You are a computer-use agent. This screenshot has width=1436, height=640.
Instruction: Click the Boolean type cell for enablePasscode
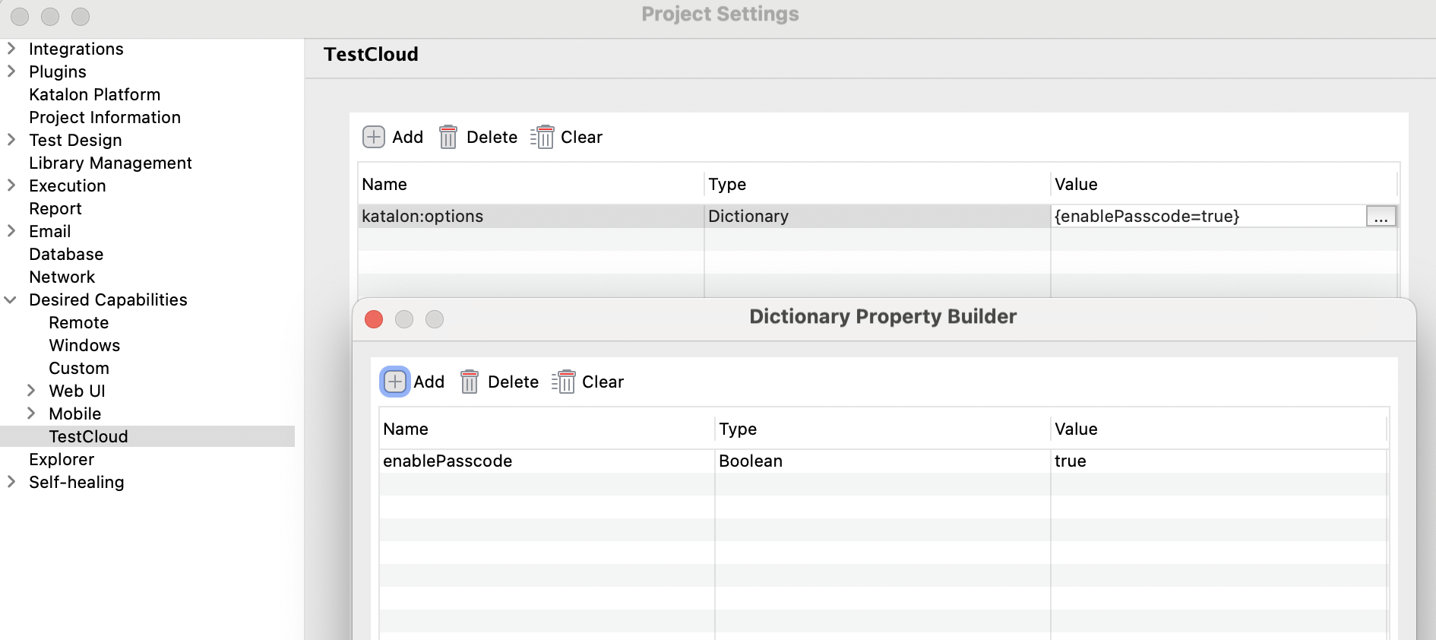(751, 461)
